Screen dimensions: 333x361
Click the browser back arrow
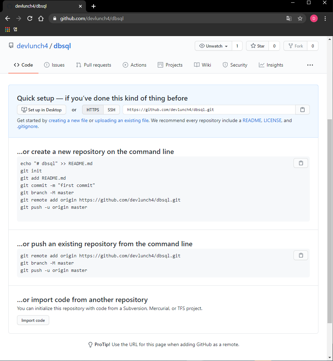pyautogui.click(x=8, y=18)
